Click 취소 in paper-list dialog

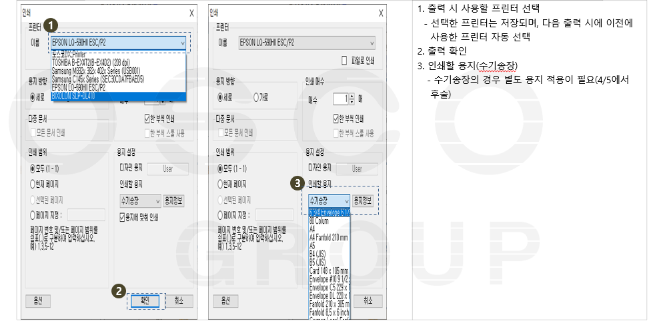coord(368,301)
